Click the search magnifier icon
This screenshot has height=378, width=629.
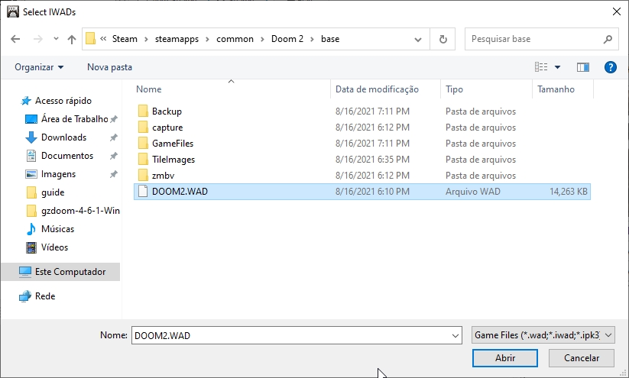click(608, 39)
